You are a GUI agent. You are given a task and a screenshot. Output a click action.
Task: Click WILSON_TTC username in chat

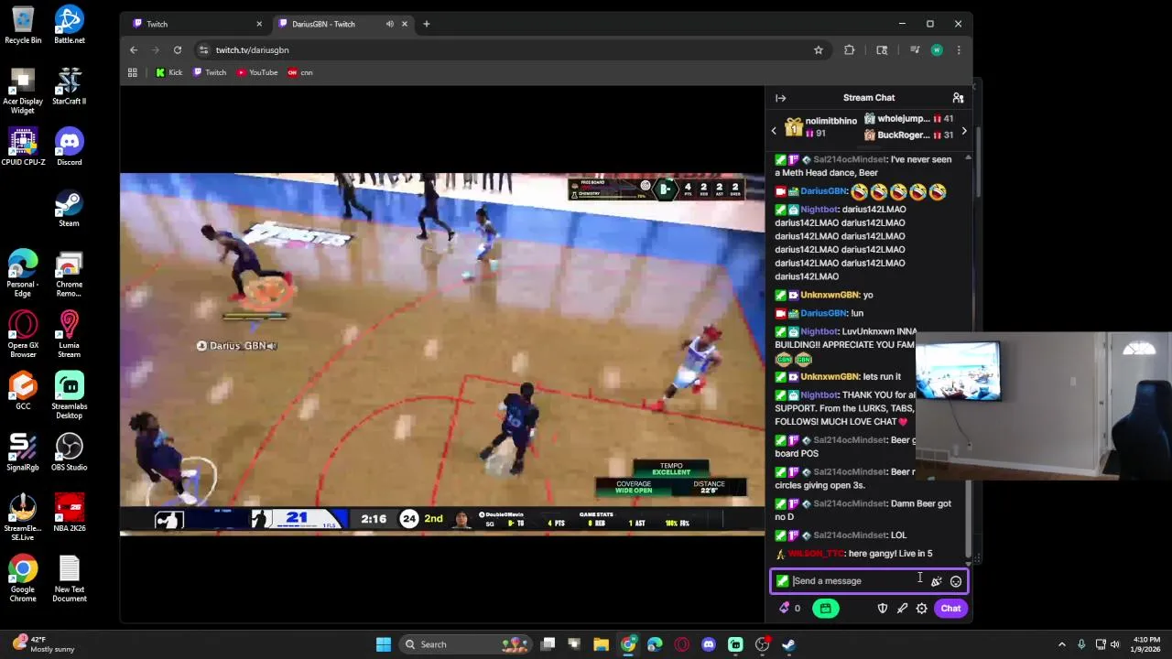point(815,554)
